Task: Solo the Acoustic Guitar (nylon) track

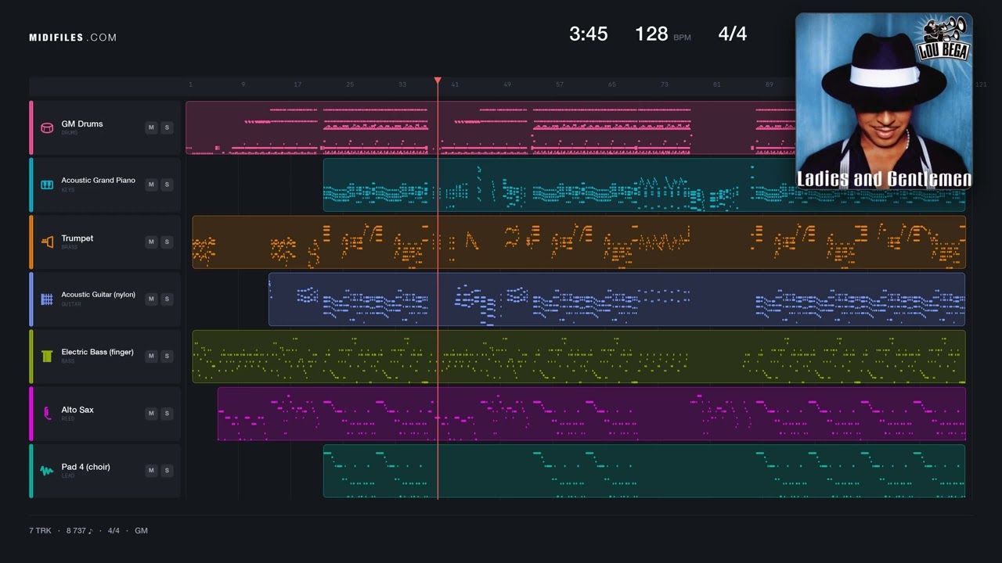Action: (167, 299)
